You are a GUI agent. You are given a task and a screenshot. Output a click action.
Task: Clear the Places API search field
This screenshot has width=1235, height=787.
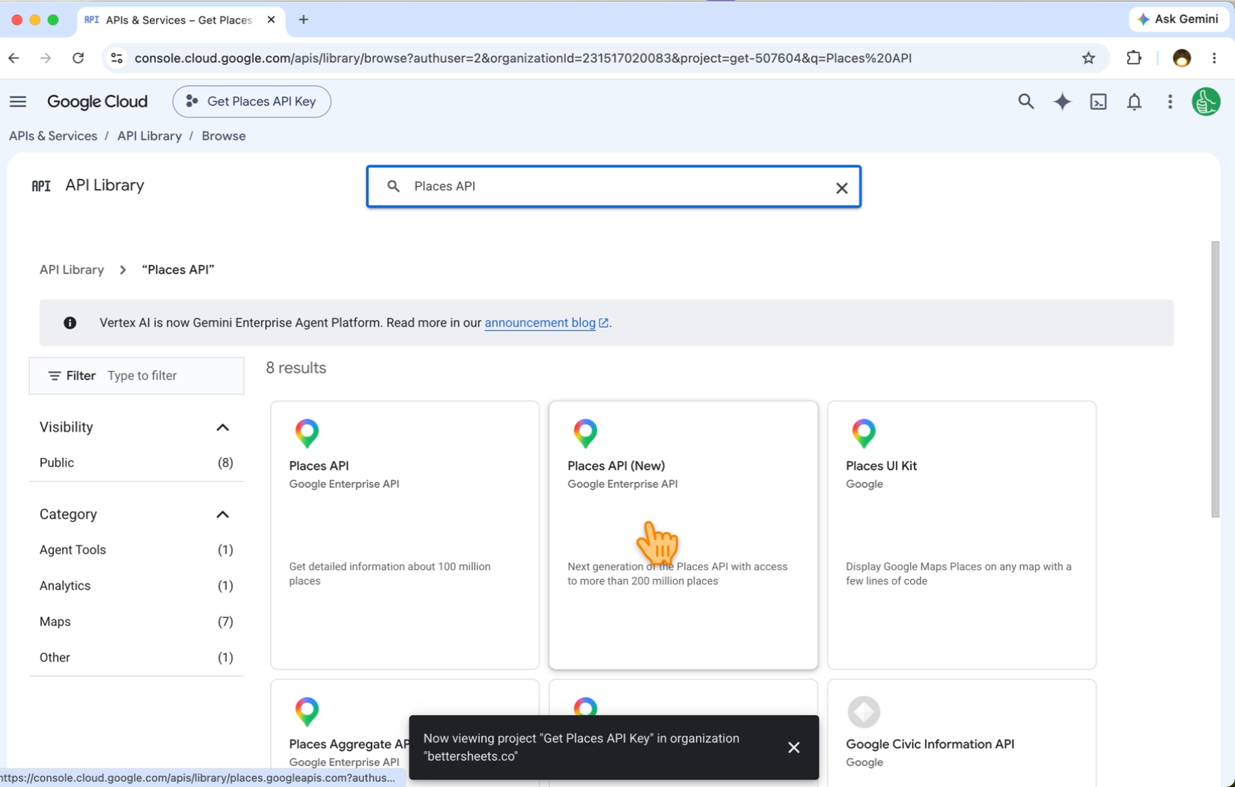(841, 188)
